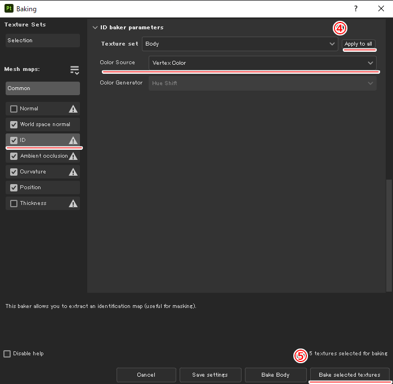The image size is (393, 384).
Task: Open the Color Source dropdown
Action: point(262,63)
